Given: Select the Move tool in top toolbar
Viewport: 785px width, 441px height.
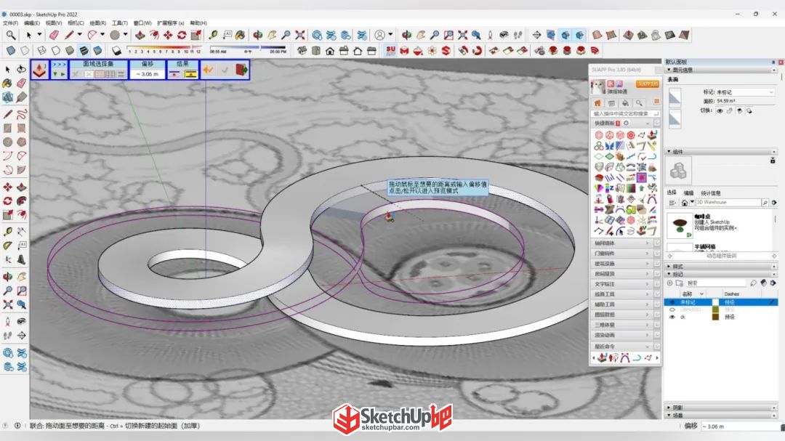Looking at the screenshot, I should 168,35.
